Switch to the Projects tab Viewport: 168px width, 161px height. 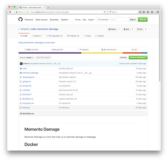point(73,36)
